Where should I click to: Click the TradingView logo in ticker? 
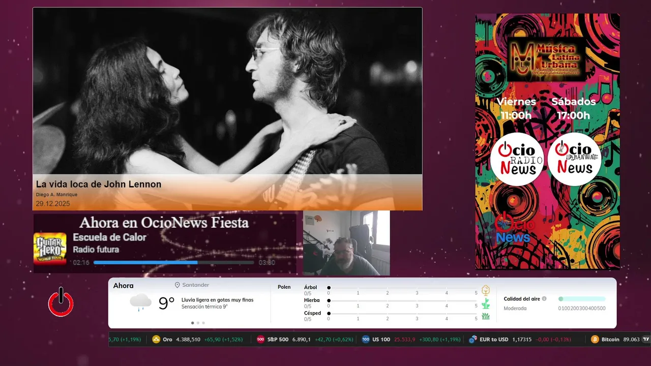click(x=646, y=339)
